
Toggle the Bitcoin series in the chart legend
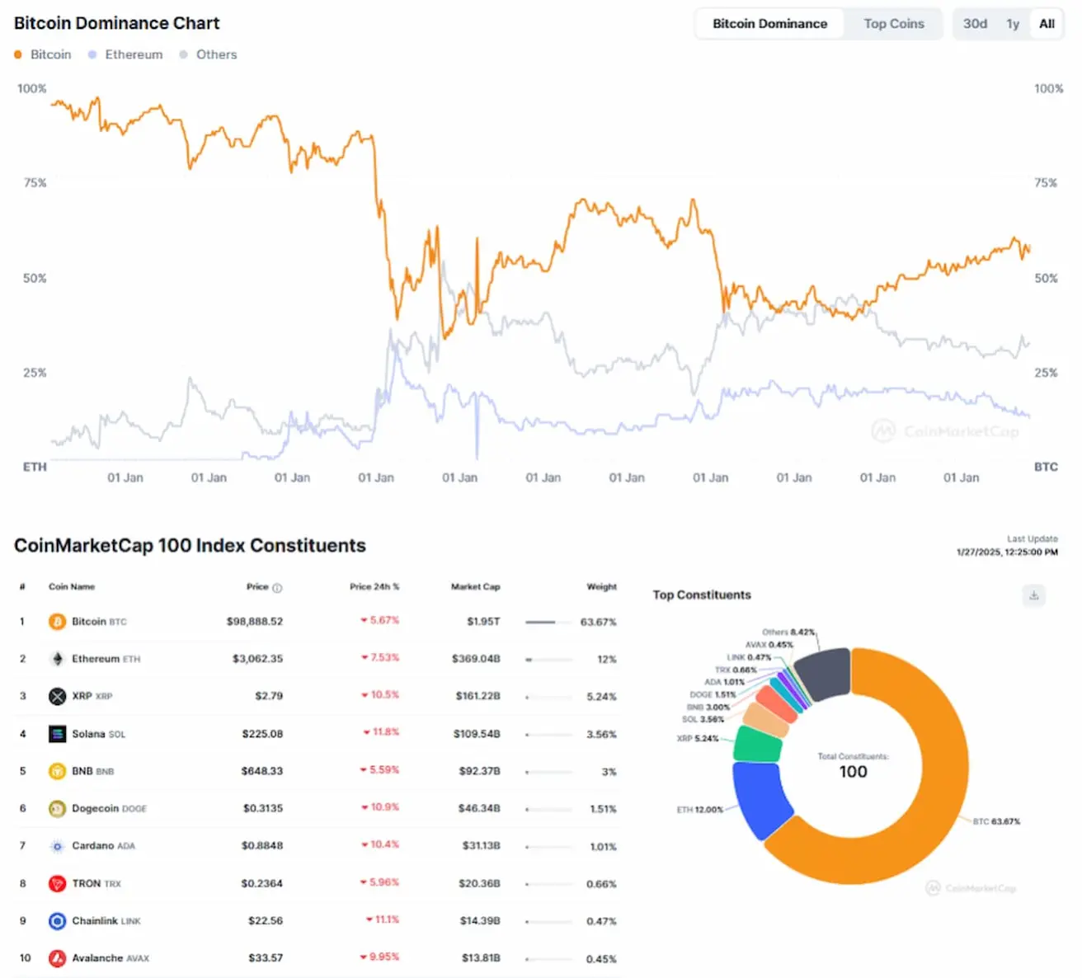43,54
